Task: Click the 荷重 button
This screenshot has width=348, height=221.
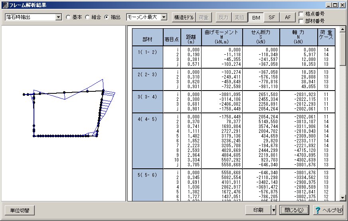Action: click(x=204, y=17)
